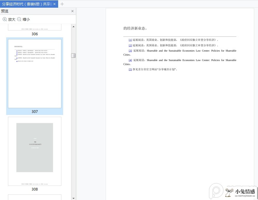Open footnote link [1]
Viewport: 258px width, 200px height.
(x=130, y=40)
